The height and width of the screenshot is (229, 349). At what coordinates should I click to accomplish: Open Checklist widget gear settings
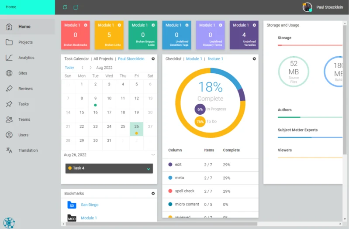click(254, 59)
